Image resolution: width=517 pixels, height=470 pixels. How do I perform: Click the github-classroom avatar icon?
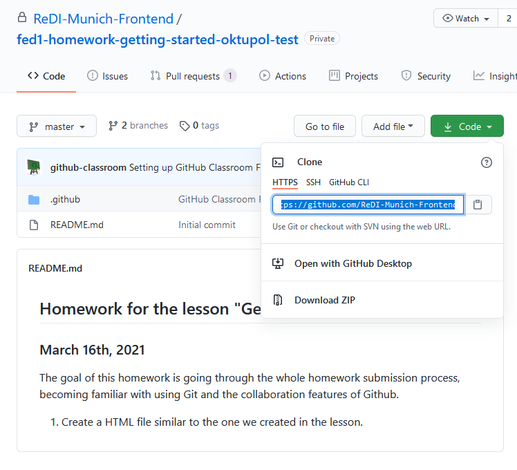point(33,167)
